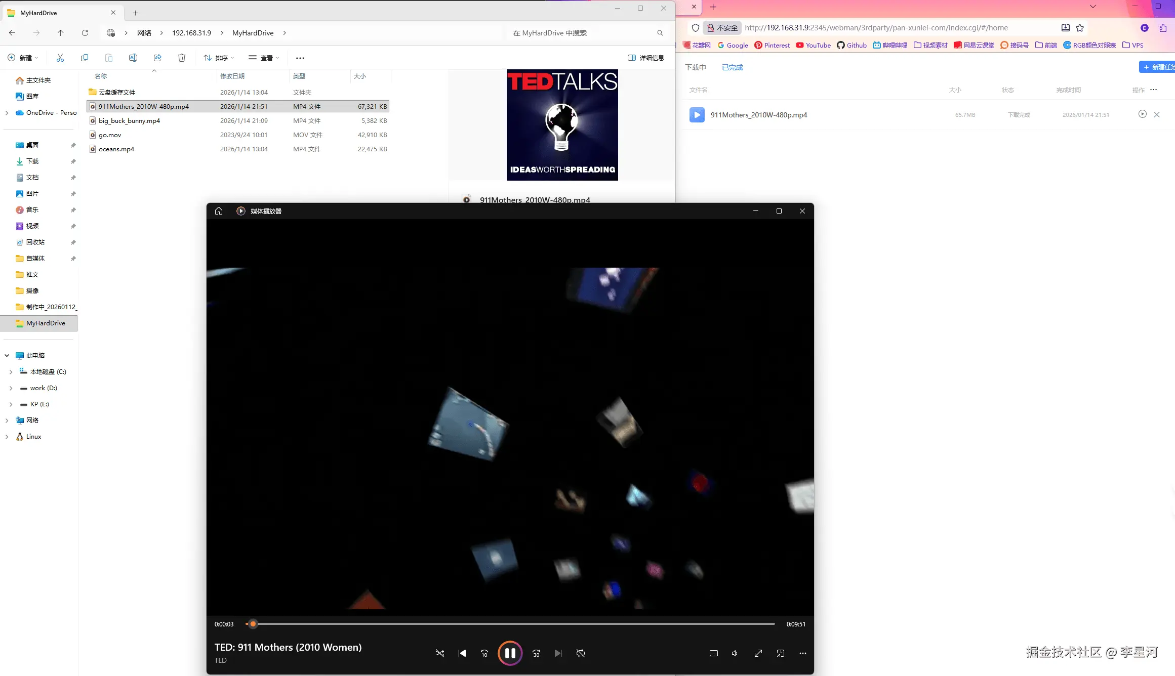Switch to mini player mode

click(x=780, y=653)
